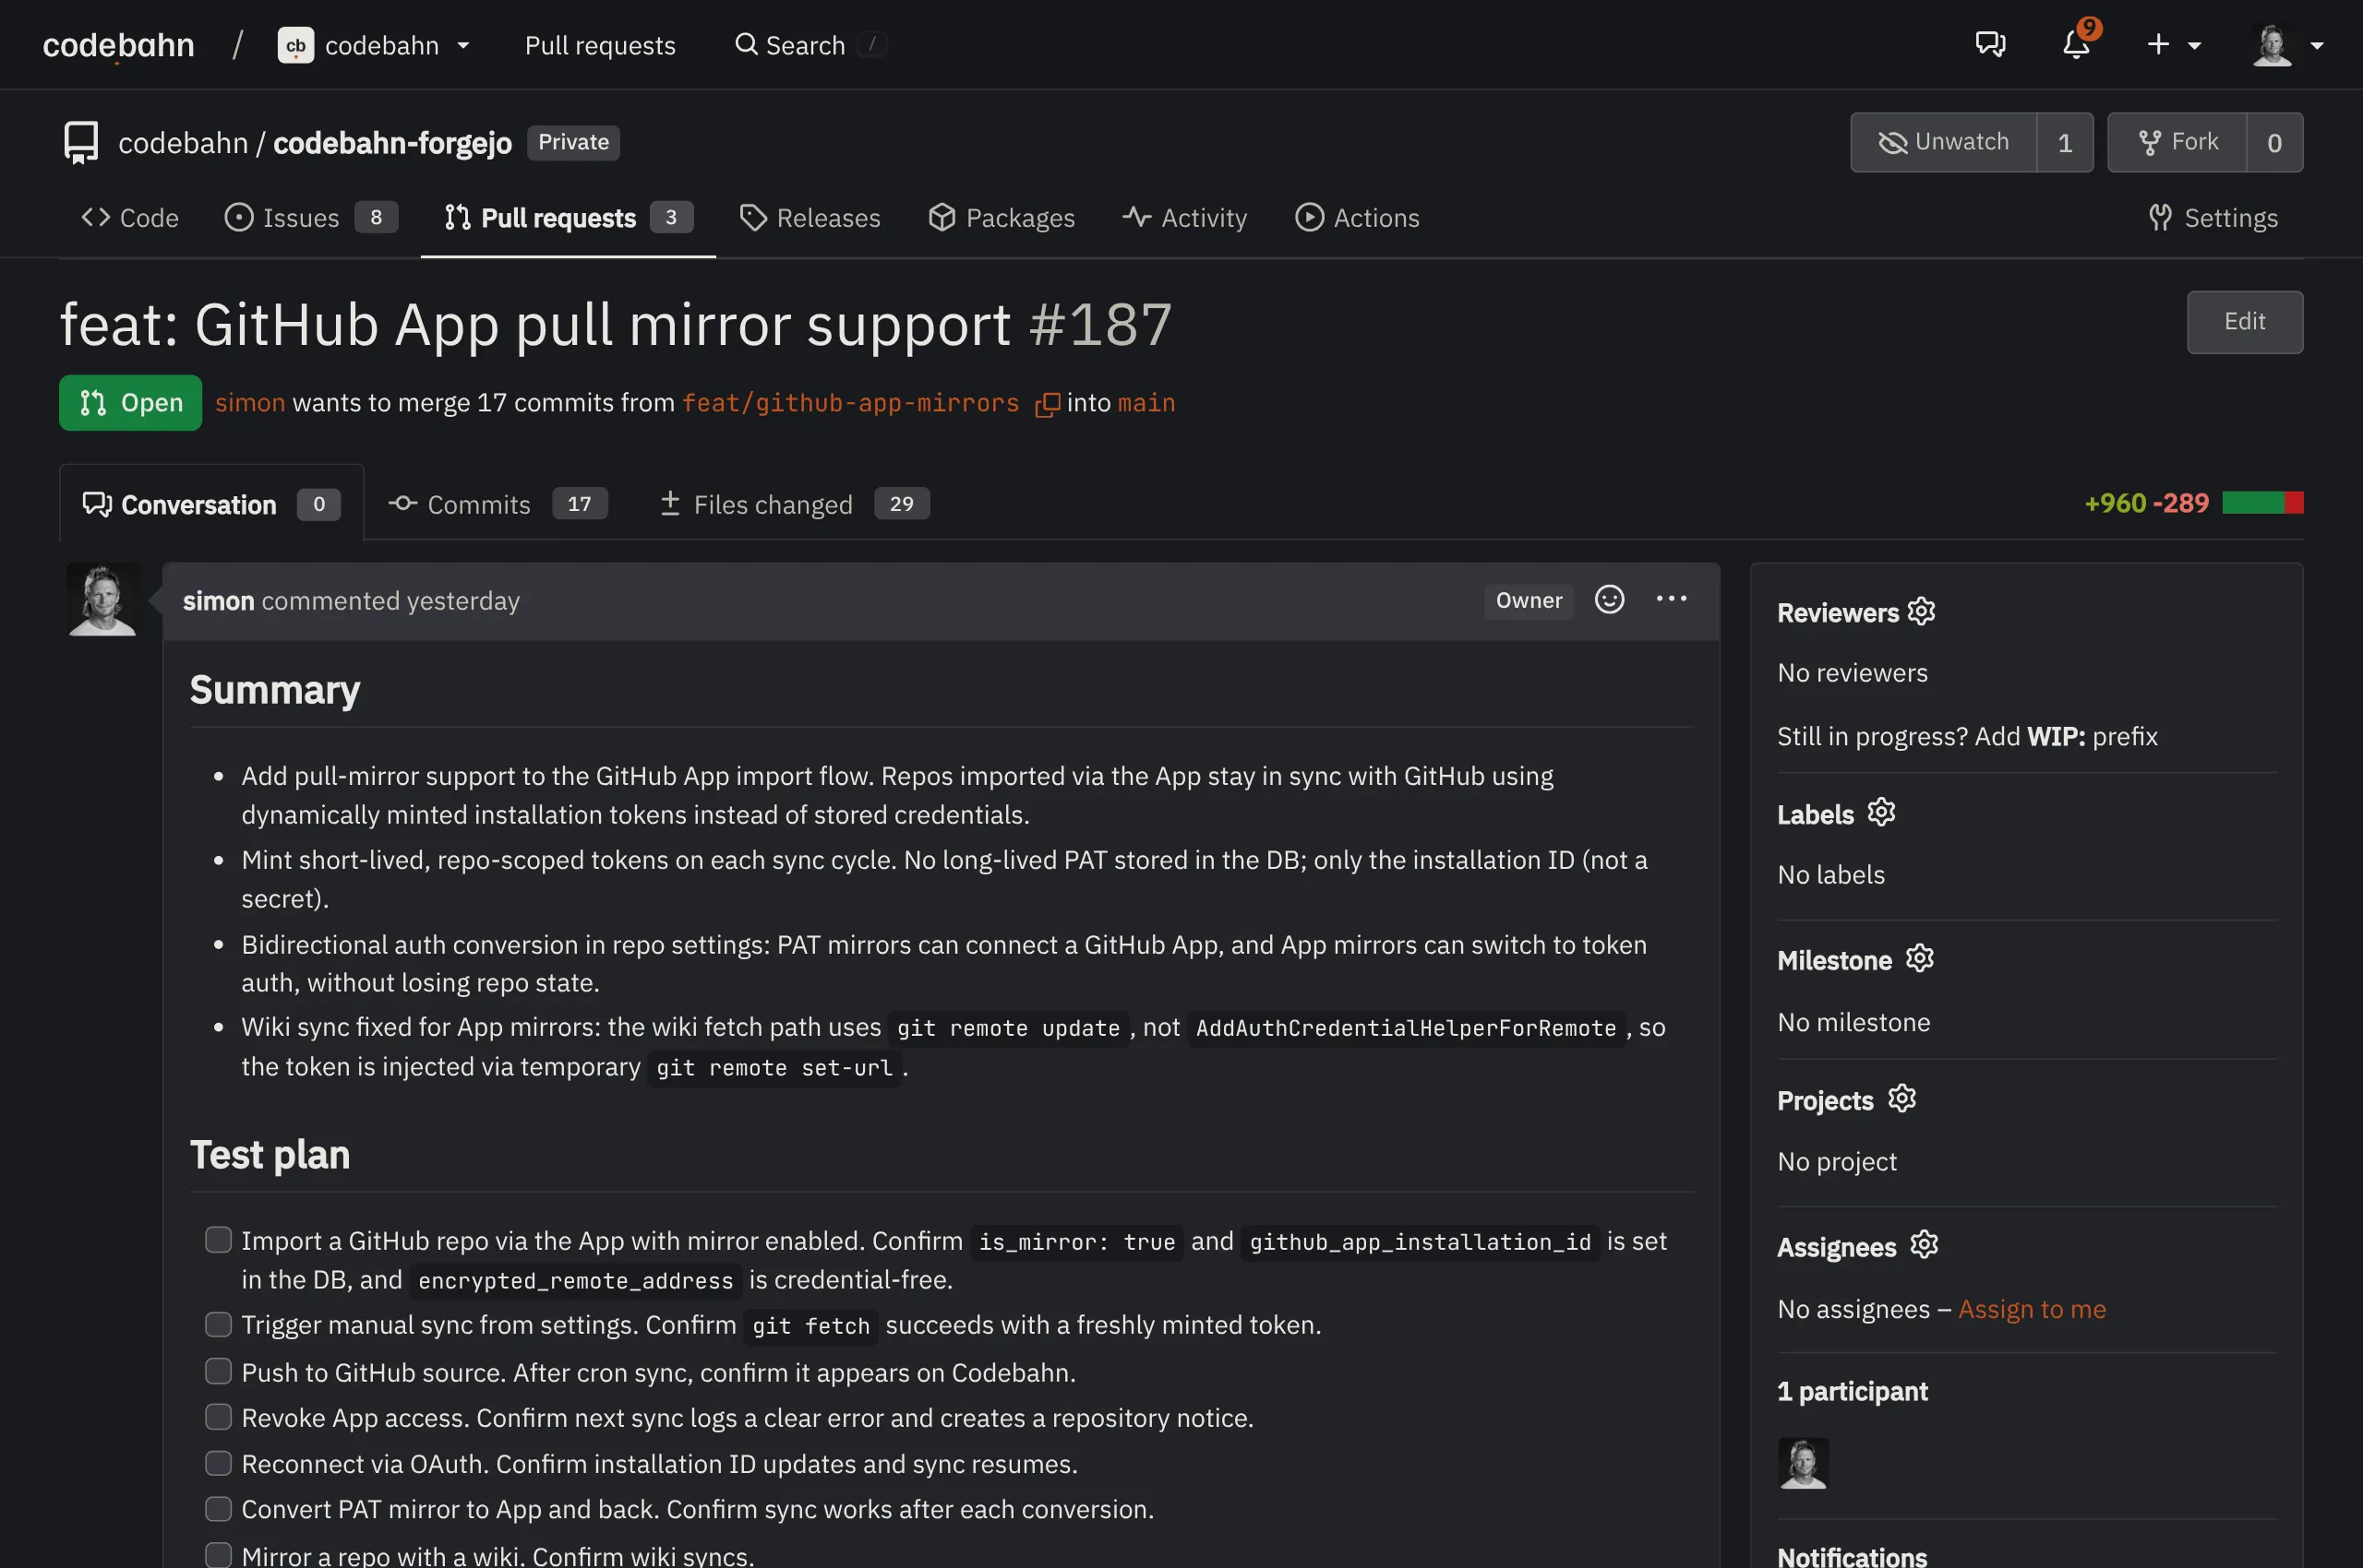2363x1568 pixels.
Task: Open the Releases tab
Action: (809, 218)
